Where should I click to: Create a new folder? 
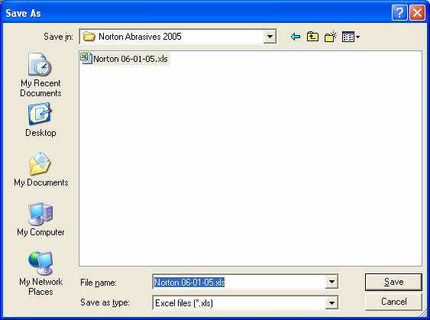[330, 37]
